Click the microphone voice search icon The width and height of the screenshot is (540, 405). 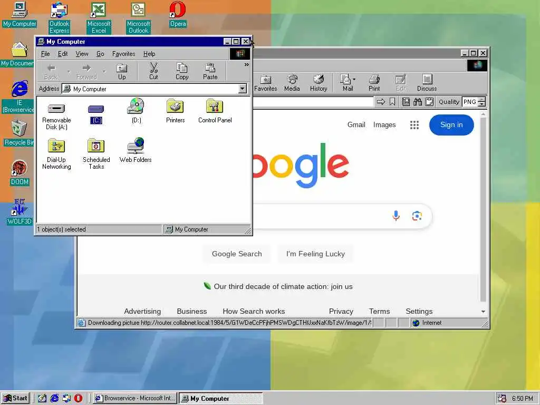tap(396, 216)
